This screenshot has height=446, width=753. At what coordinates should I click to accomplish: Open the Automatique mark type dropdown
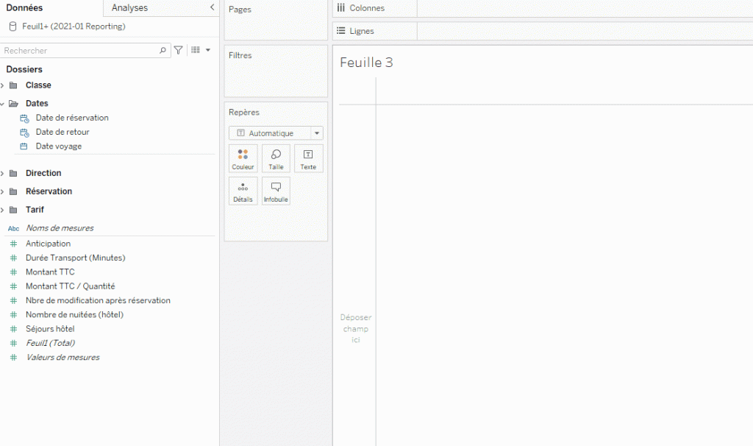[x=317, y=133]
